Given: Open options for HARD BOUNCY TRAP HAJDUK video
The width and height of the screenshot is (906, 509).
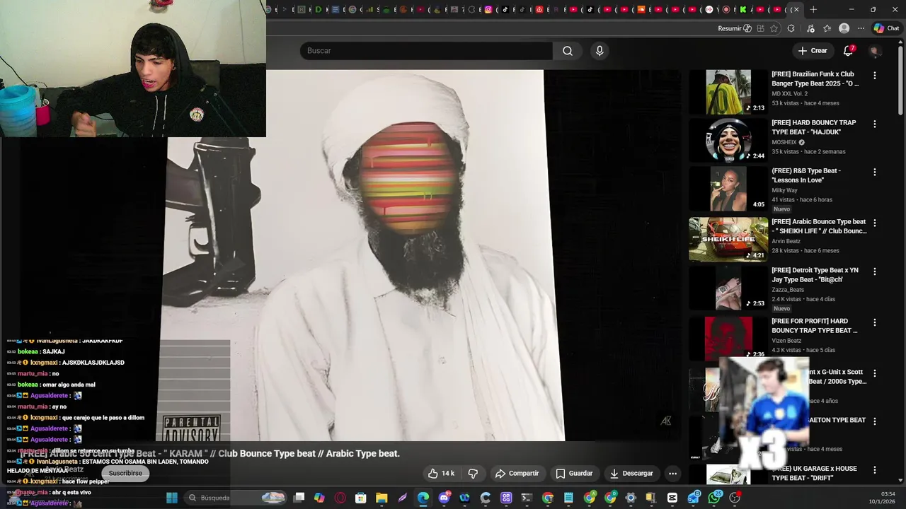Looking at the screenshot, I should tap(874, 124).
